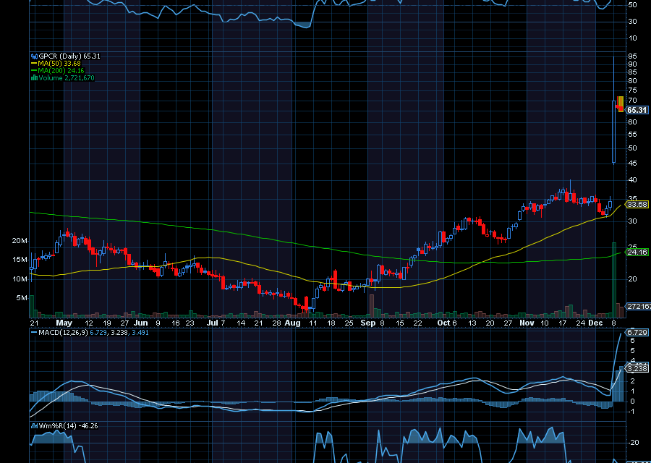
Task: Click the green MA(200) legend line marker
Action: (33, 70)
